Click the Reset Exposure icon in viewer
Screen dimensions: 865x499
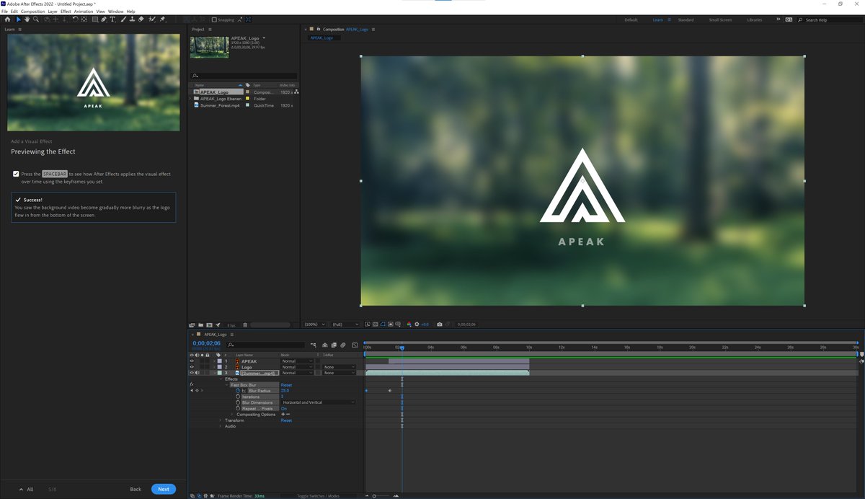pyautogui.click(x=417, y=324)
